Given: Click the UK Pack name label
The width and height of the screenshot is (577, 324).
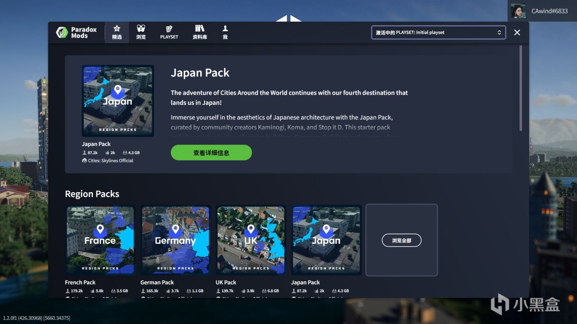Looking at the screenshot, I should click(226, 283).
